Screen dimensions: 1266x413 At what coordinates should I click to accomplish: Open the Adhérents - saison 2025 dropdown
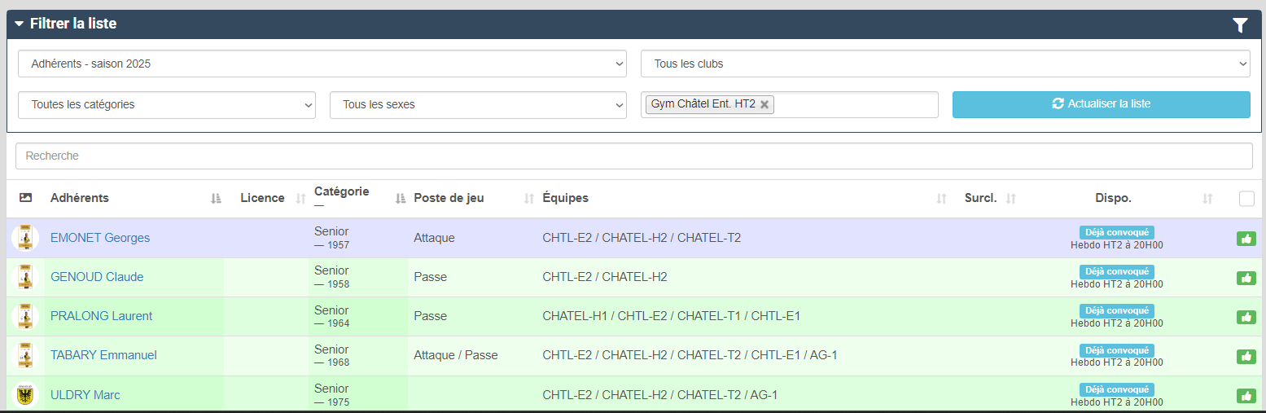pyautogui.click(x=322, y=64)
